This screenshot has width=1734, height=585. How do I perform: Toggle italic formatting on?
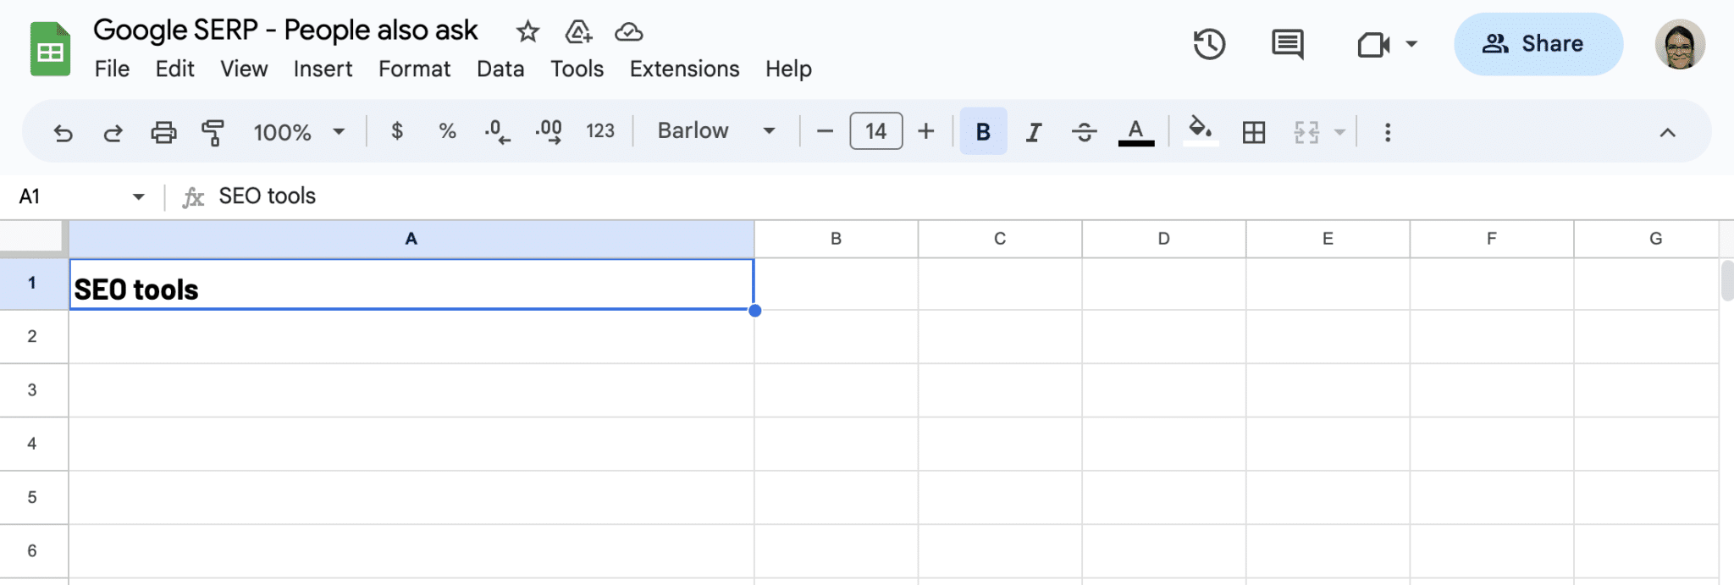coord(1033,131)
